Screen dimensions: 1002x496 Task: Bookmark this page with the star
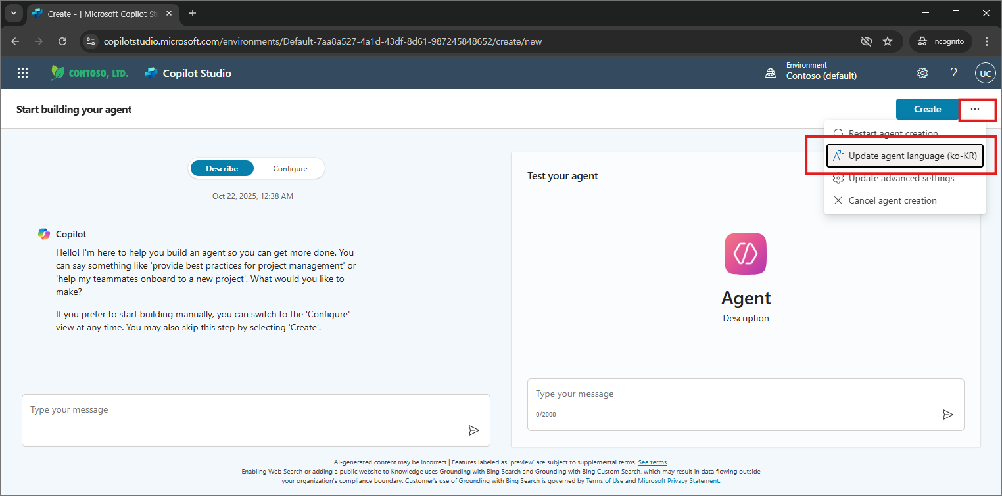(x=888, y=41)
